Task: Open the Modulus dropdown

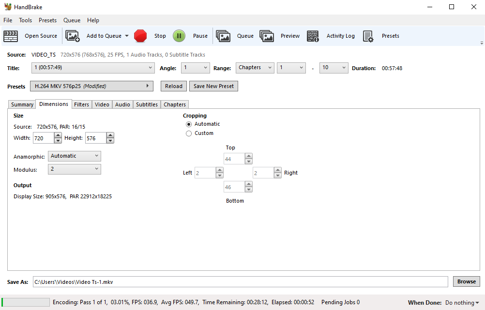Action: click(74, 169)
